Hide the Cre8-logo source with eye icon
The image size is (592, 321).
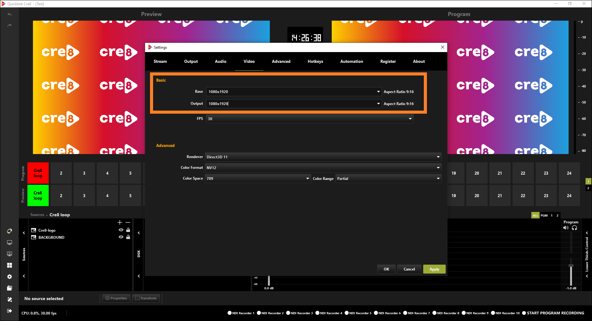pos(121,230)
